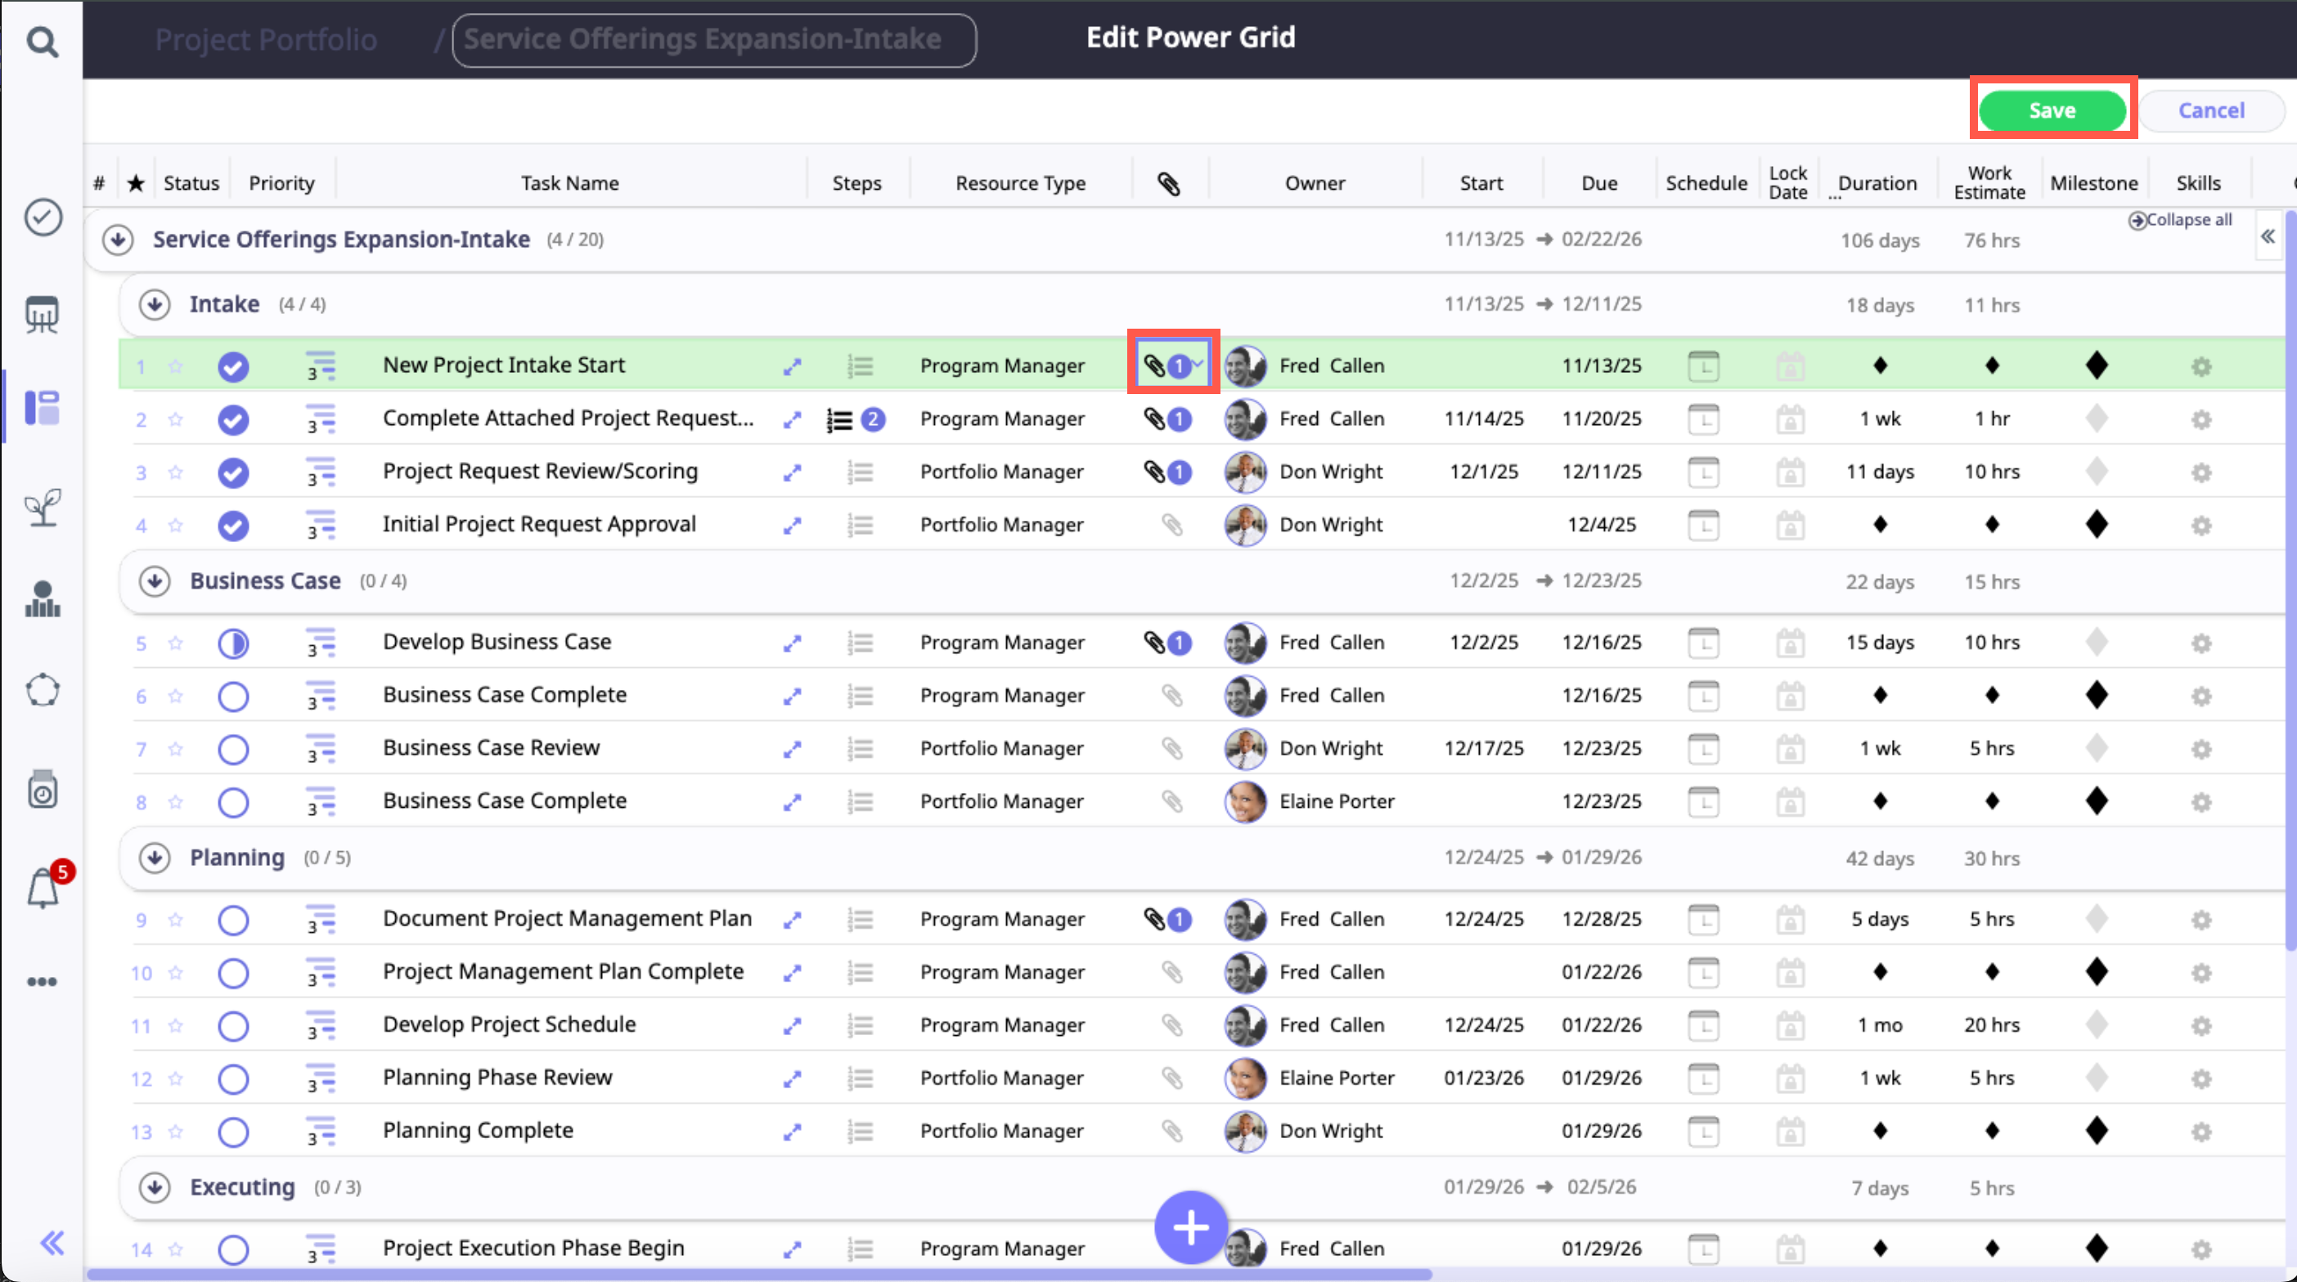Collapse the Executing section

(x=155, y=1187)
